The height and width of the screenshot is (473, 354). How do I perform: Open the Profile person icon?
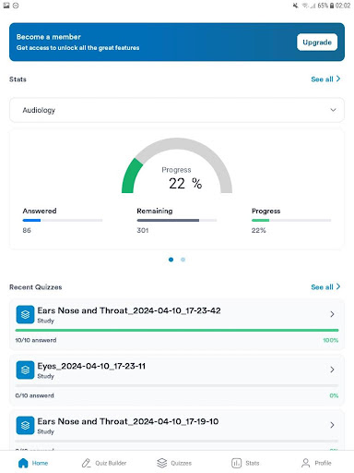click(306, 463)
